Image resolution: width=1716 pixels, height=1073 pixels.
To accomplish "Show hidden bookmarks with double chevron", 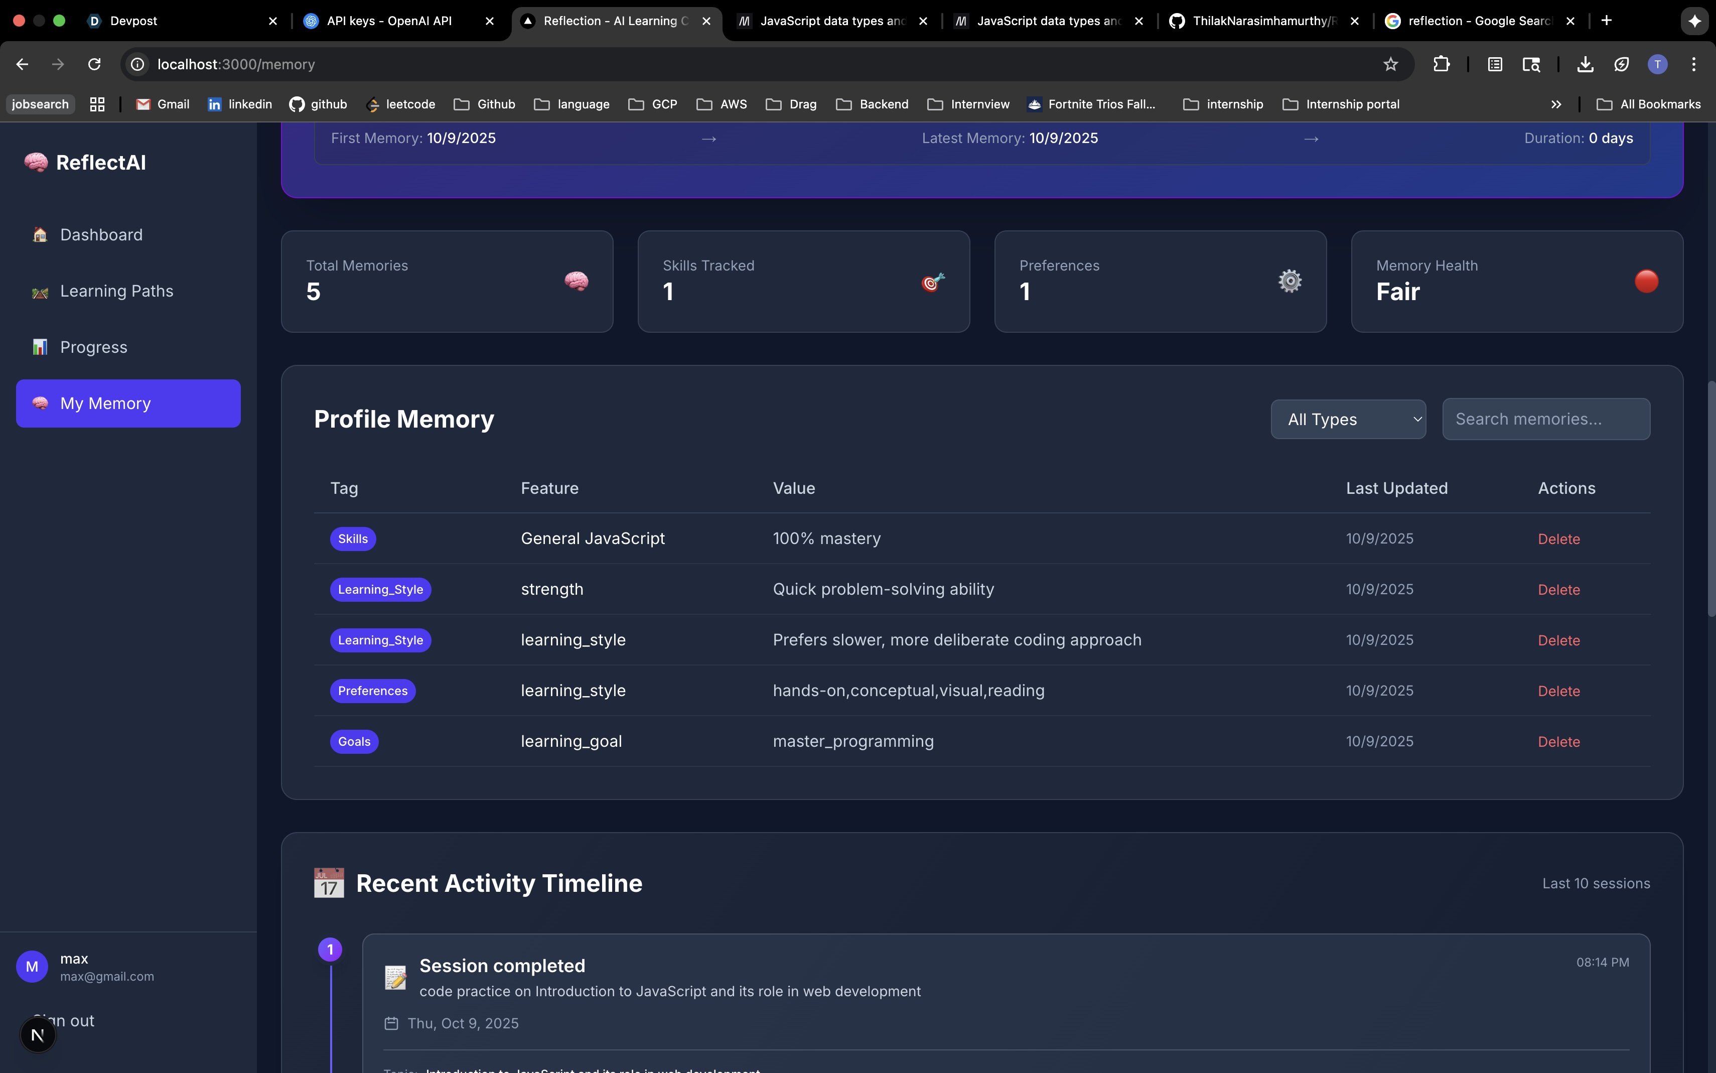I will pyautogui.click(x=1555, y=104).
